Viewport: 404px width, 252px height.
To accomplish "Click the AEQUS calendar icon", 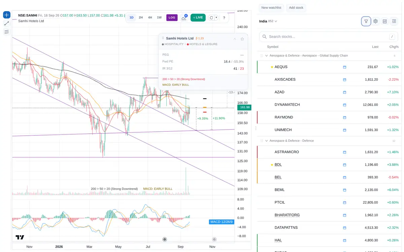I will coord(344,67).
